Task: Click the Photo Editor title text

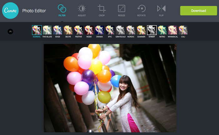Action: (x=34, y=11)
